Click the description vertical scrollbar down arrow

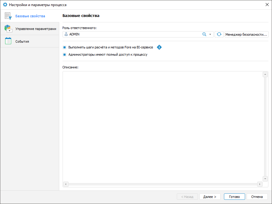click(x=265, y=179)
